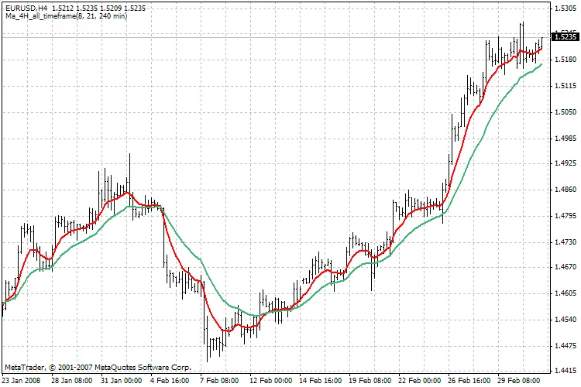Click the 1.4415 price axis label

coord(566,370)
